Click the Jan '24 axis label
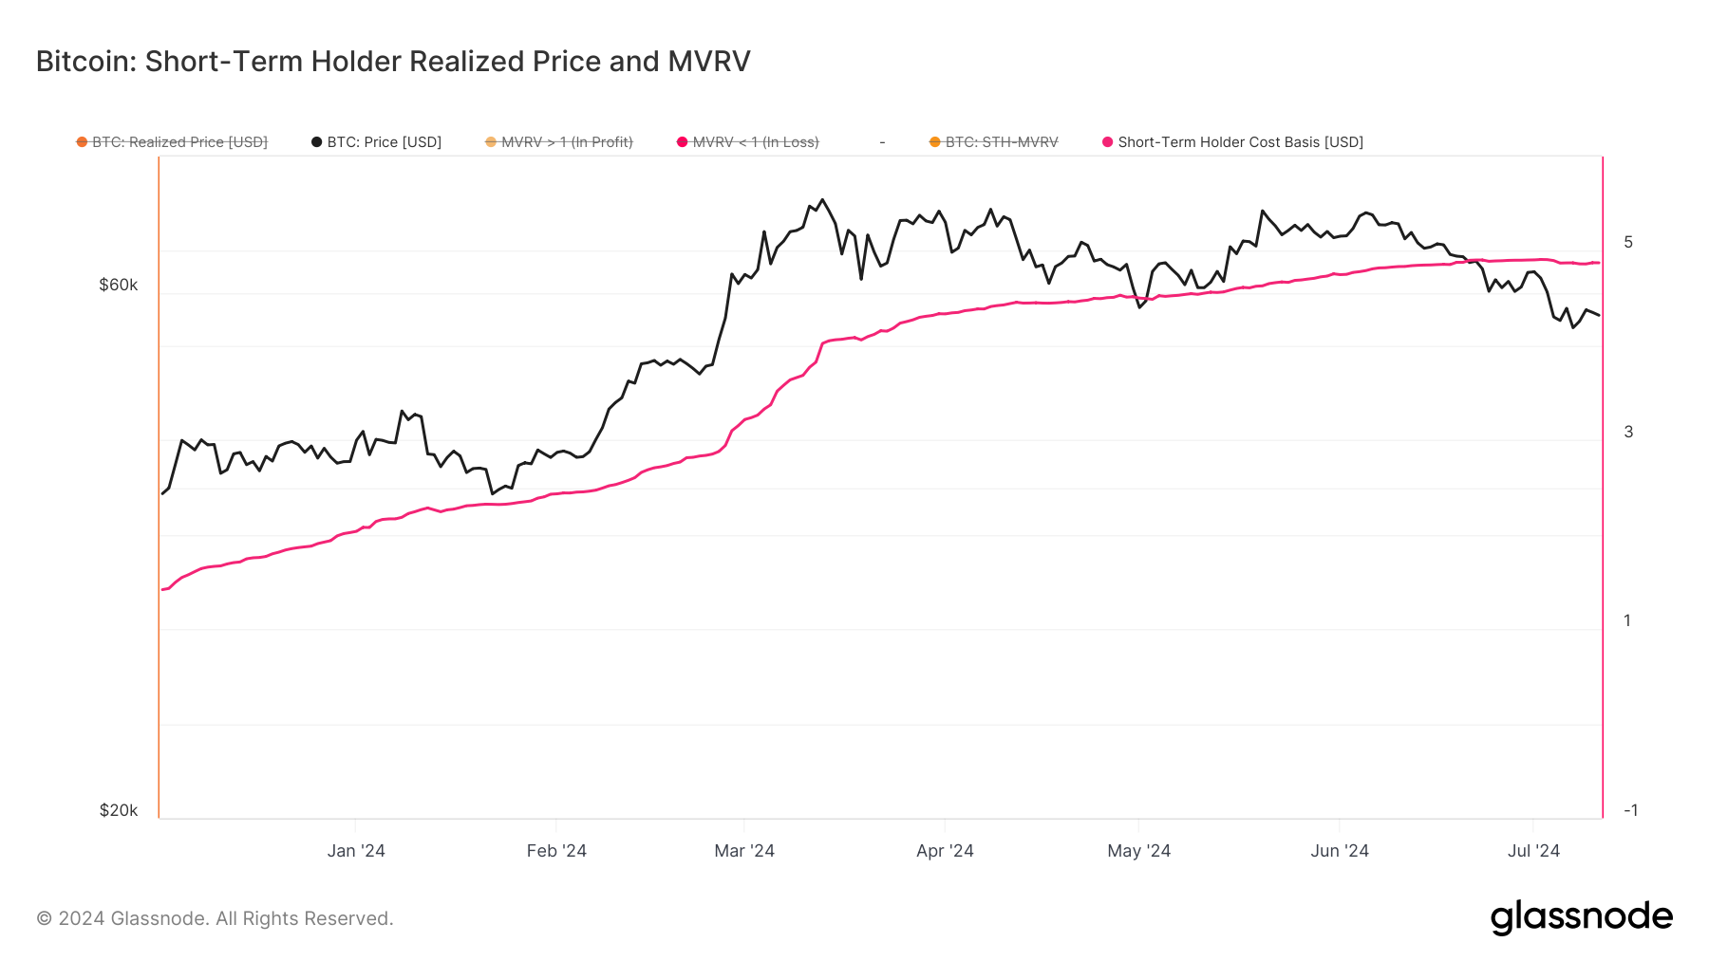This screenshot has height=961, width=1709. [356, 851]
